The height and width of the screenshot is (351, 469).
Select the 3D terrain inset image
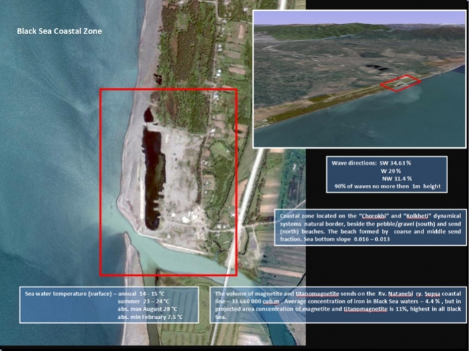tap(358, 78)
